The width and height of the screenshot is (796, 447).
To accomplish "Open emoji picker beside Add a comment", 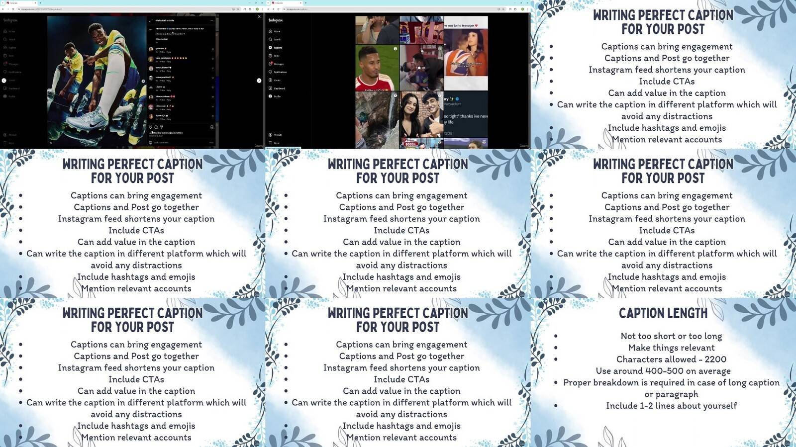I will point(150,143).
